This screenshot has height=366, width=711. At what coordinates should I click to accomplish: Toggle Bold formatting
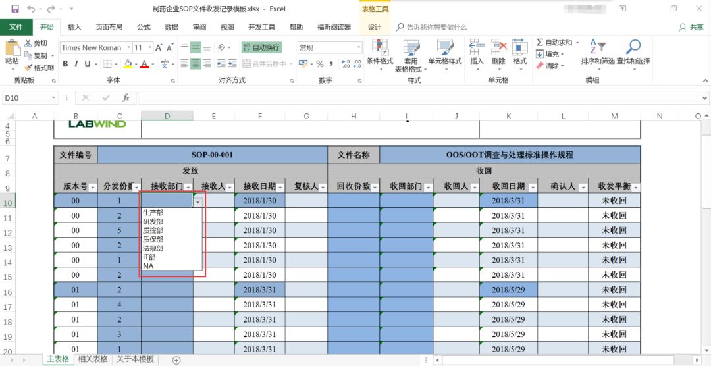tap(66, 64)
